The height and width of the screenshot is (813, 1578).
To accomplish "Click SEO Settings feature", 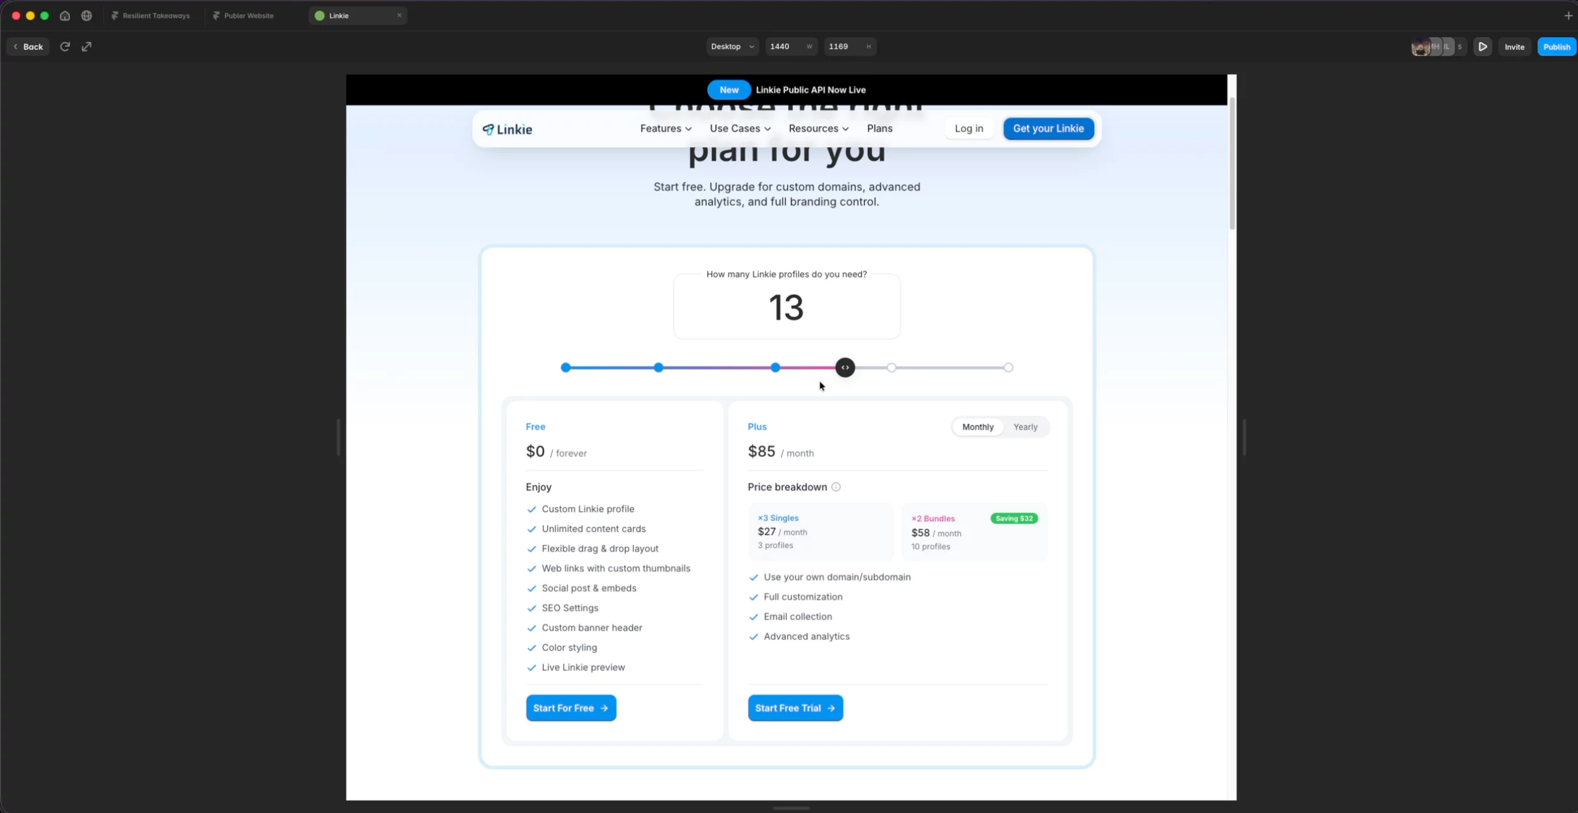I will click(x=570, y=608).
